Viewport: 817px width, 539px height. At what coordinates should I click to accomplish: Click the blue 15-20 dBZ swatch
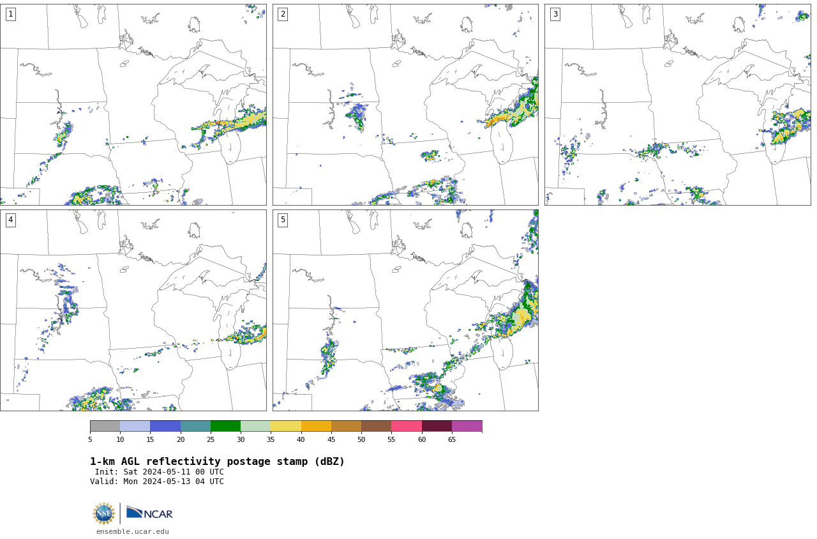tap(165, 426)
